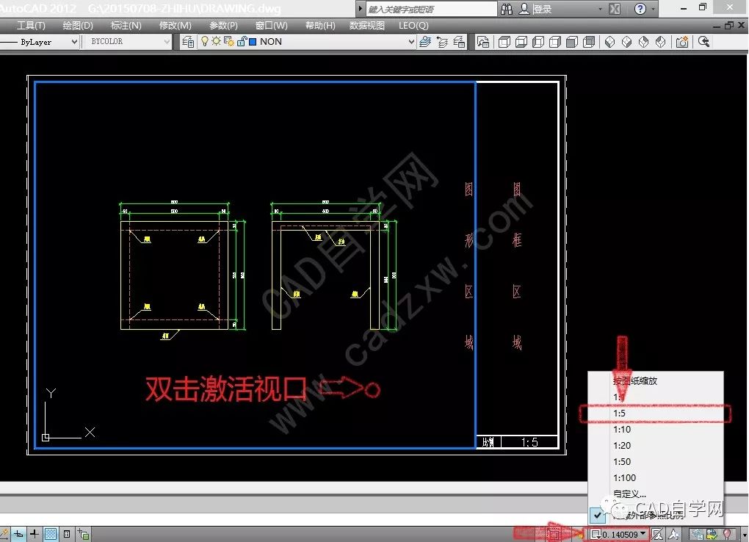Screen dimensions: 749x542
Task: Click the status bar icon left of the pin
Action: pyautogui.click(x=712, y=535)
